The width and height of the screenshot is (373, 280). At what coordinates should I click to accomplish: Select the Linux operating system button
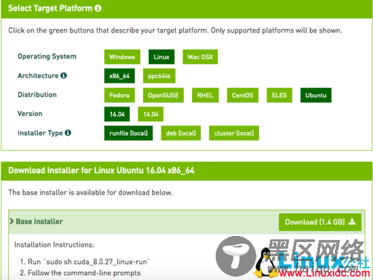[161, 57]
